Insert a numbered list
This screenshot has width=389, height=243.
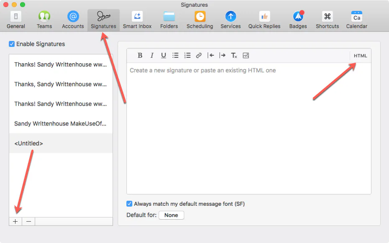point(187,56)
